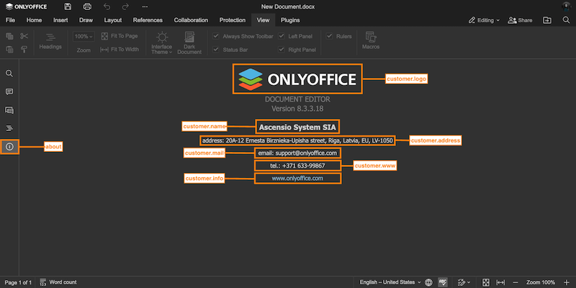Open the Search panel in left sidebar

click(x=9, y=73)
